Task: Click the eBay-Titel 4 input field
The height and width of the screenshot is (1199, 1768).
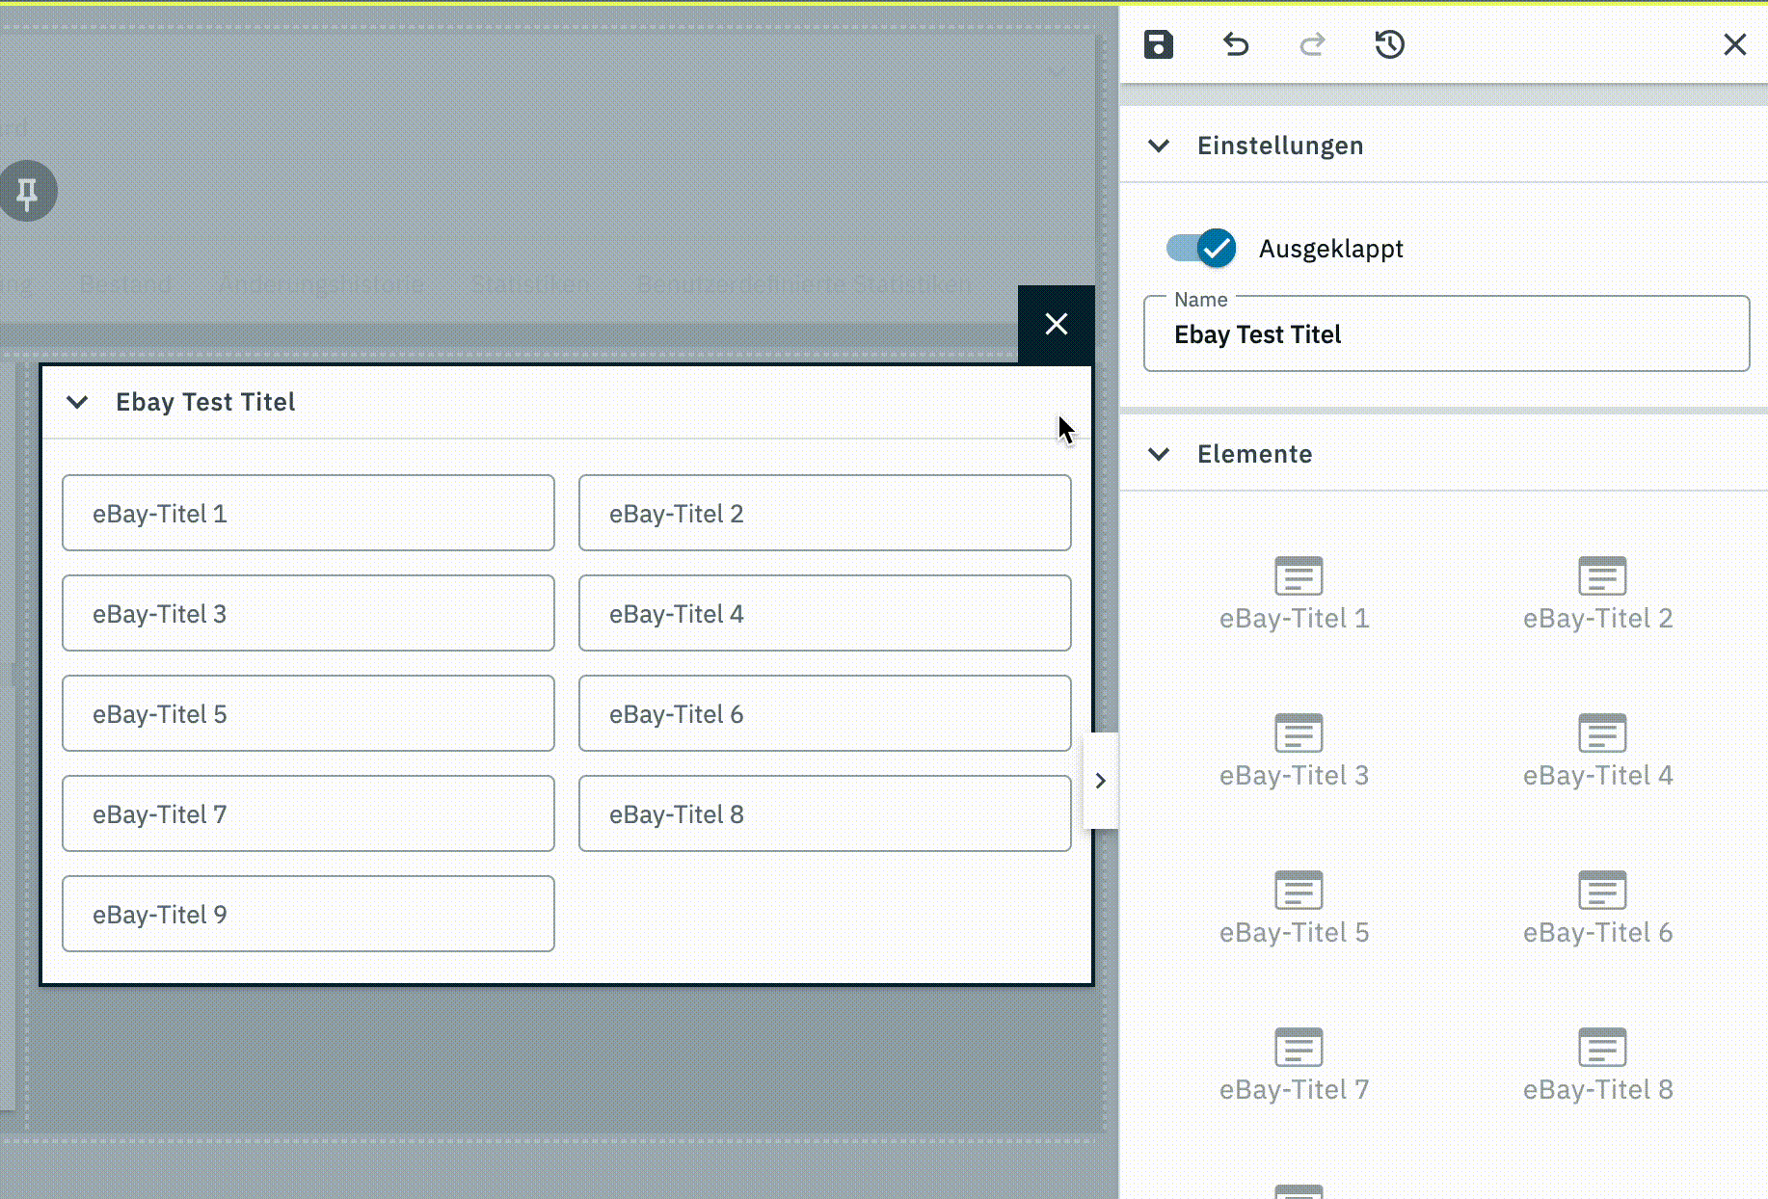Action: point(824,613)
